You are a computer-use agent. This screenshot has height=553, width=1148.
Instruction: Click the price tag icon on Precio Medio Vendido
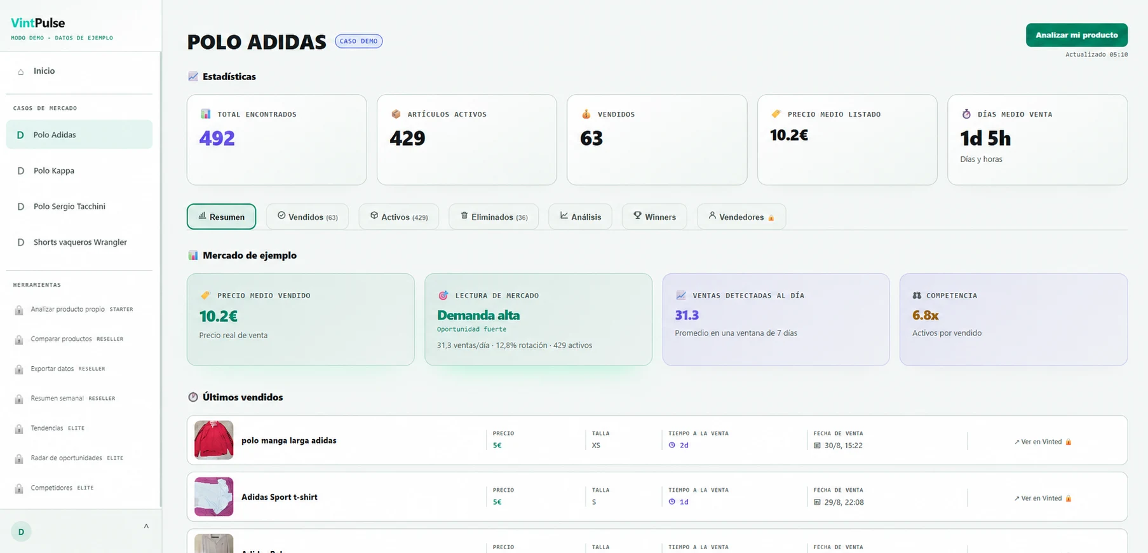click(x=205, y=296)
